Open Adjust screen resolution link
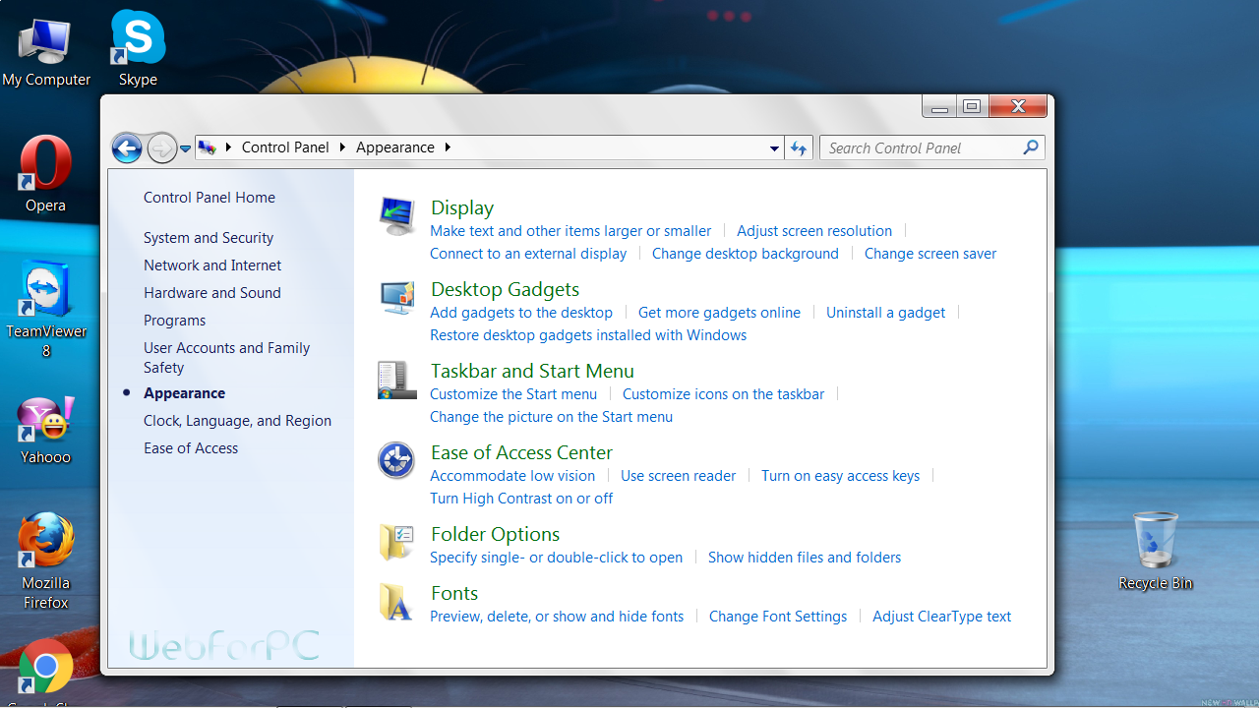The width and height of the screenshot is (1259, 708). point(814,230)
